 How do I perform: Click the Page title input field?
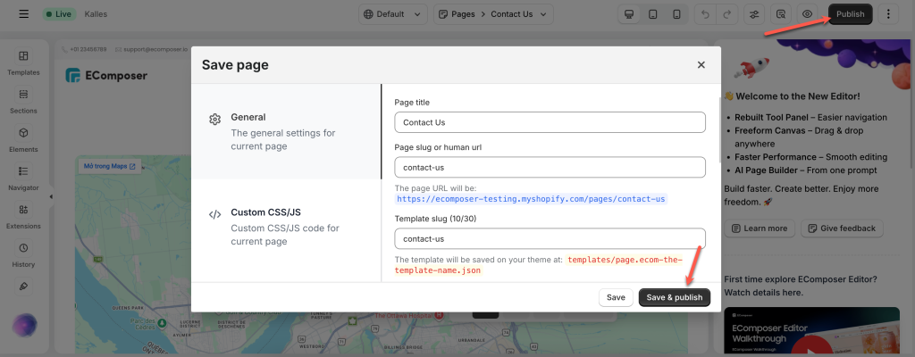pyautogui.click(x=550, y=122)
